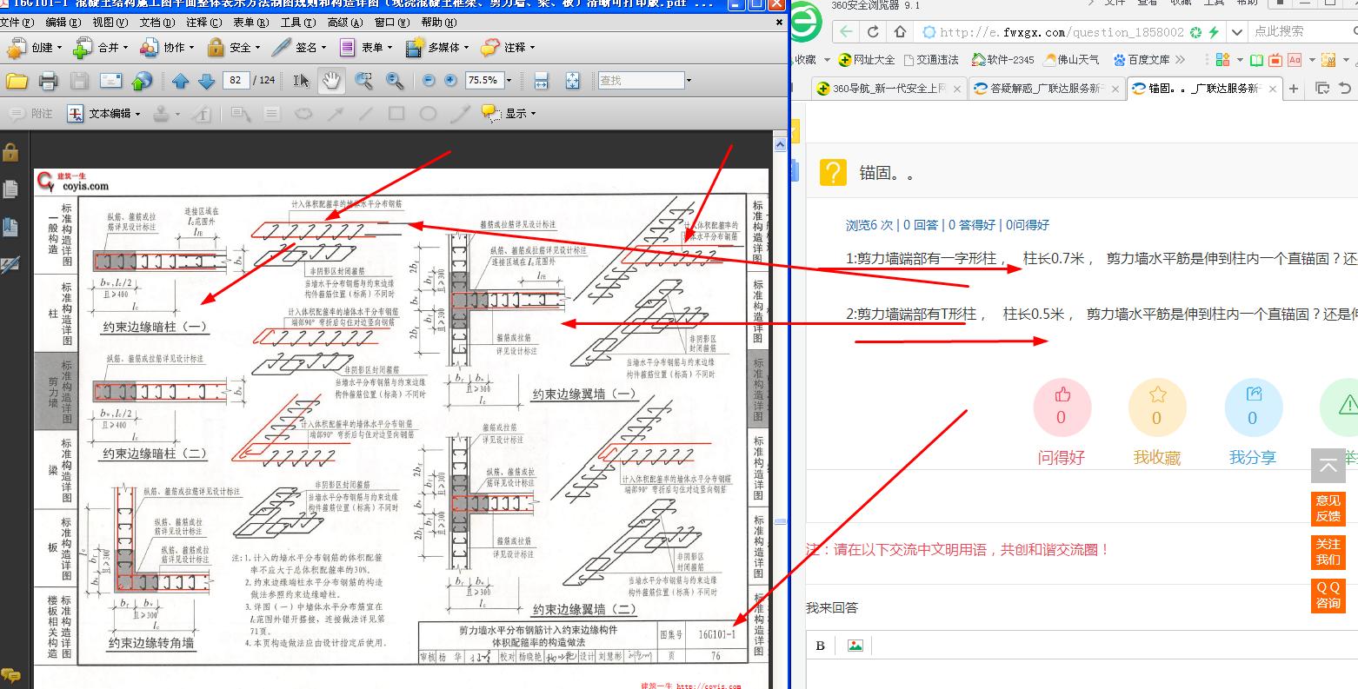
Task: Open the folder icon in PDF toolbar
Action: (x=17, y=81)
